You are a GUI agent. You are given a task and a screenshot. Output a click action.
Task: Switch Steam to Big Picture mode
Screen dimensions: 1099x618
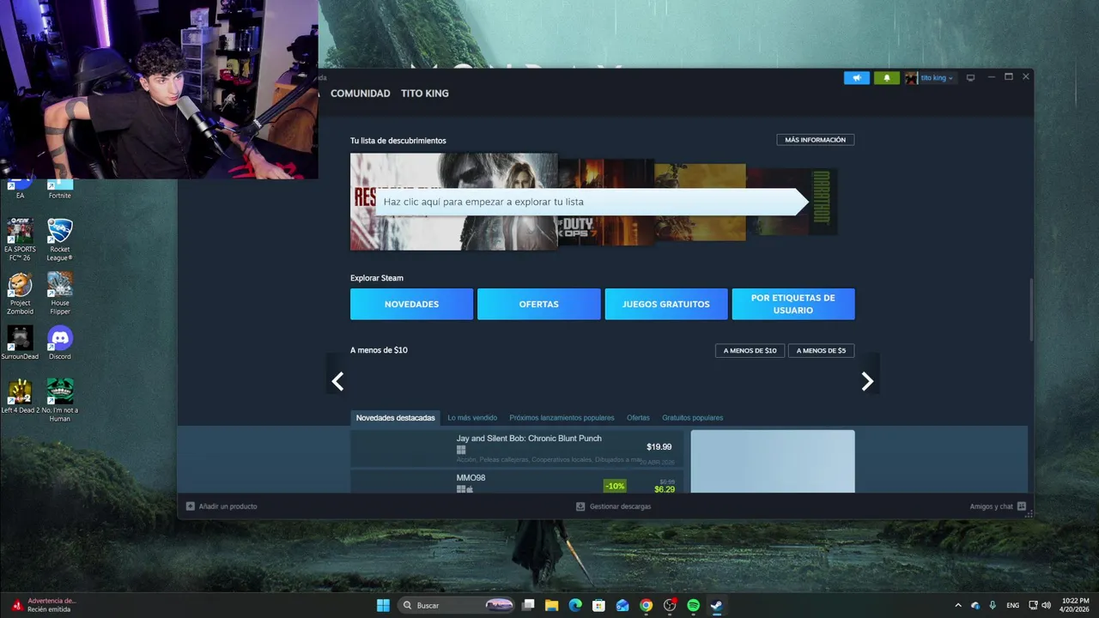coord(971,77)
